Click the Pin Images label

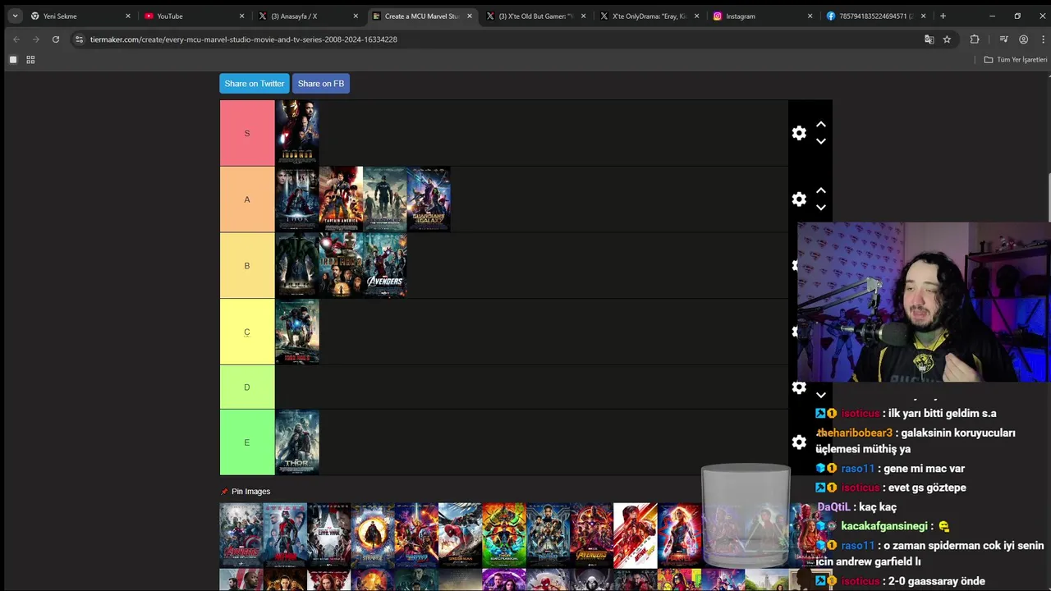[x=250, y=492]
